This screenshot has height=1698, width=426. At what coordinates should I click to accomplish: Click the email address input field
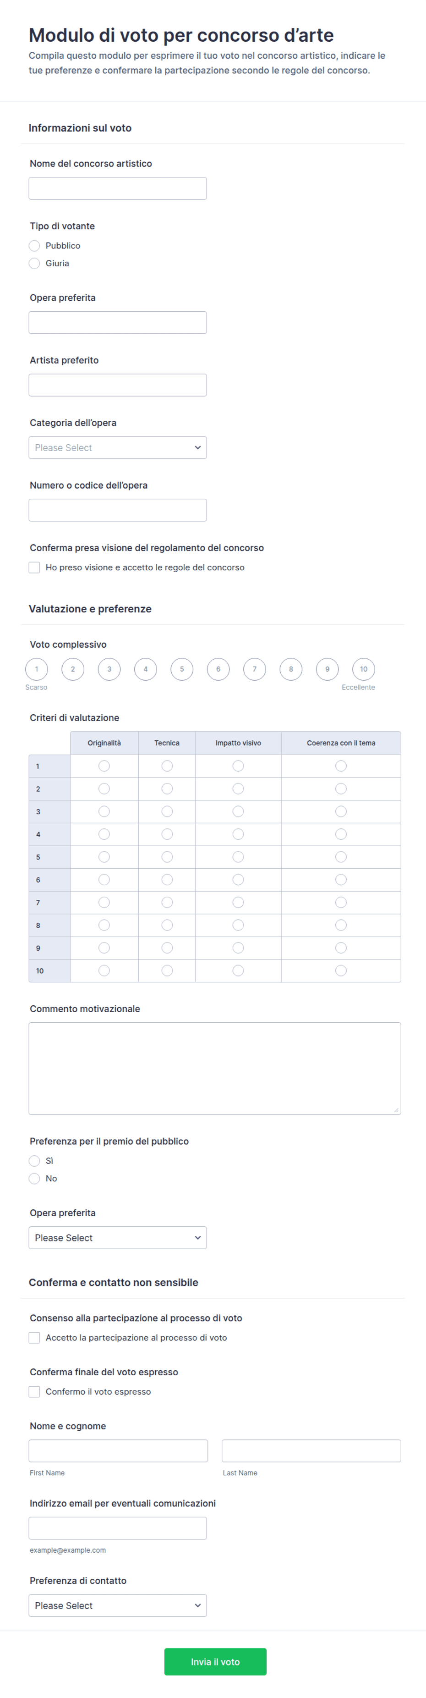click(x=118, y=1528)
